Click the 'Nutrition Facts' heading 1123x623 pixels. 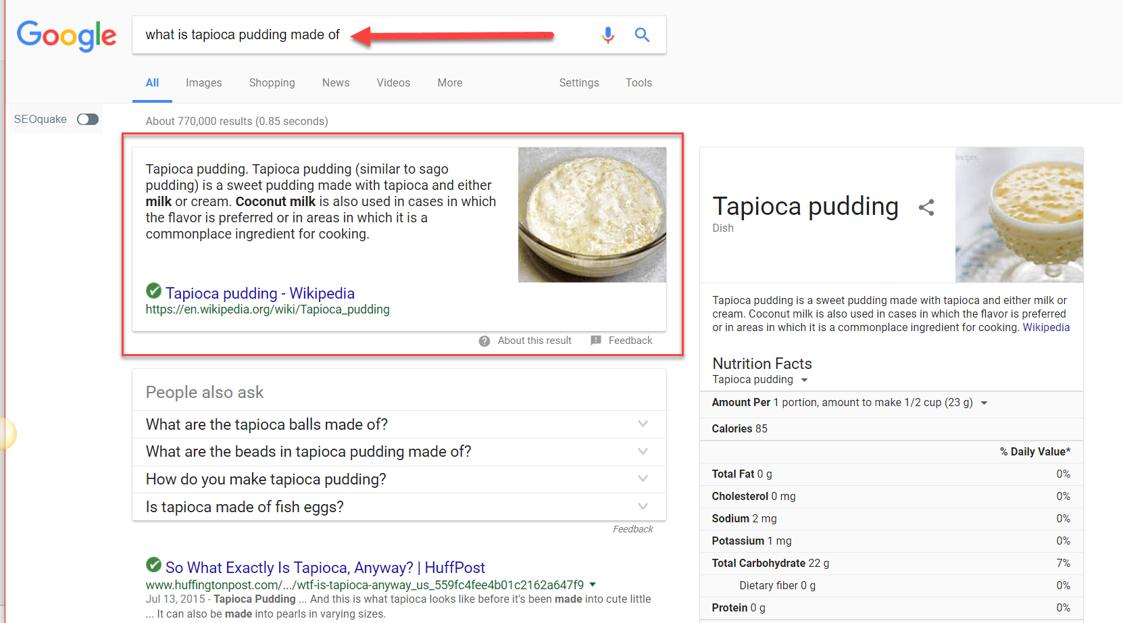762,364
